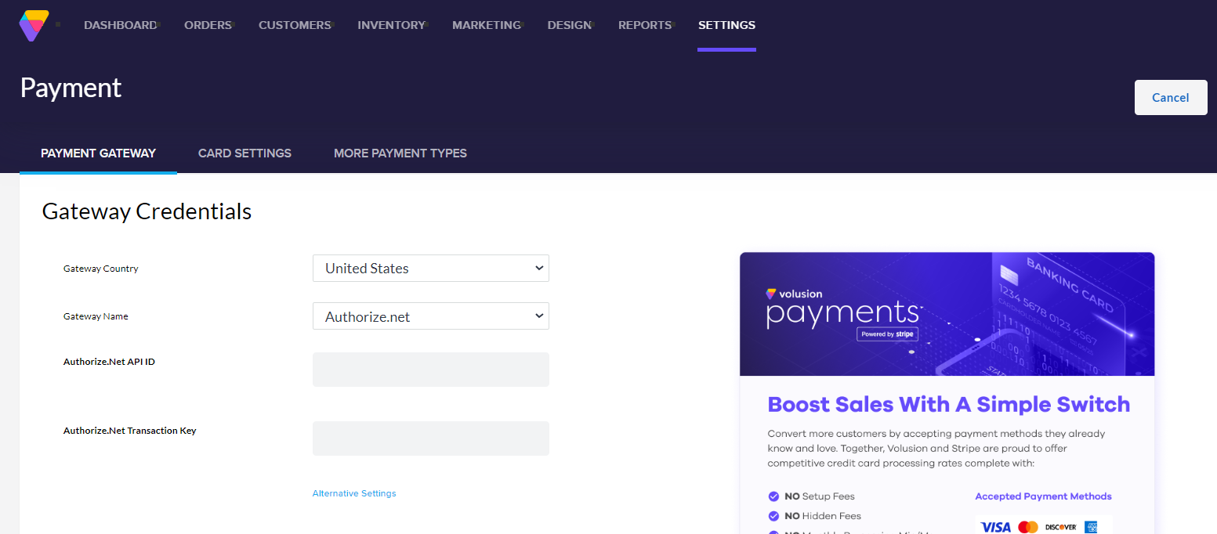
Task: Click the Powered by Stripe badge
Action: point(886,334)
